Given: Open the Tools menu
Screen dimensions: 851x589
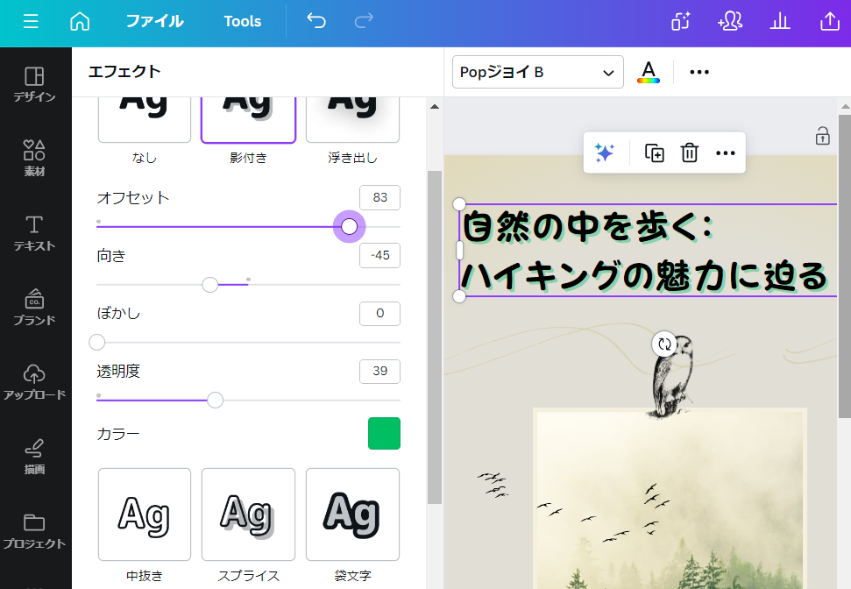Looking at the screenshot, I should click(243, 21).
